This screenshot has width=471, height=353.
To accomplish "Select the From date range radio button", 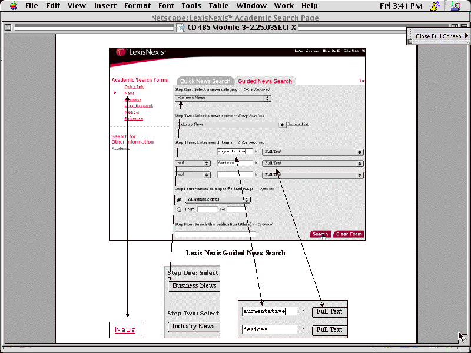I will click(x=179, y=209).
